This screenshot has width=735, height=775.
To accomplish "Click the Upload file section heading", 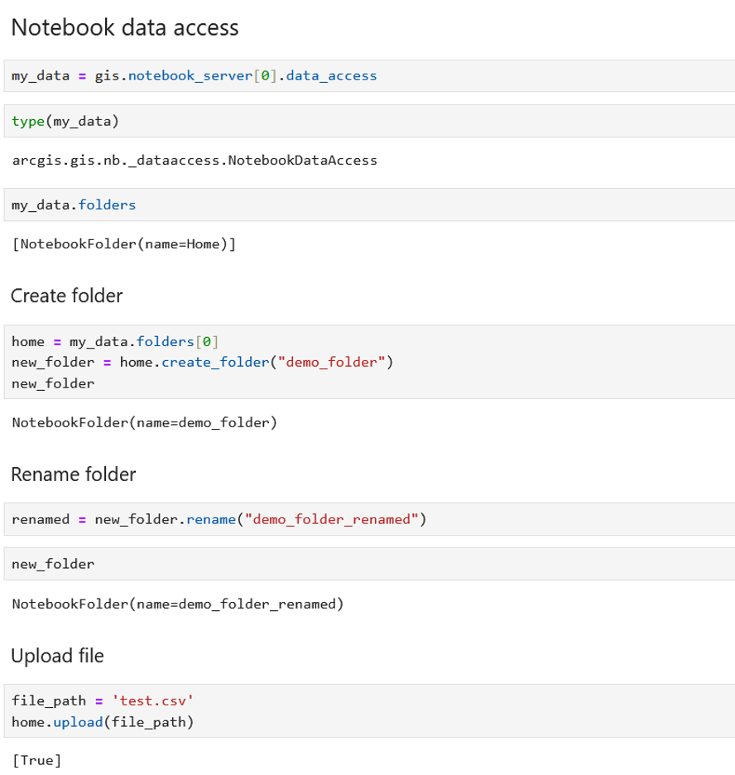I will (x=57, y=655).
